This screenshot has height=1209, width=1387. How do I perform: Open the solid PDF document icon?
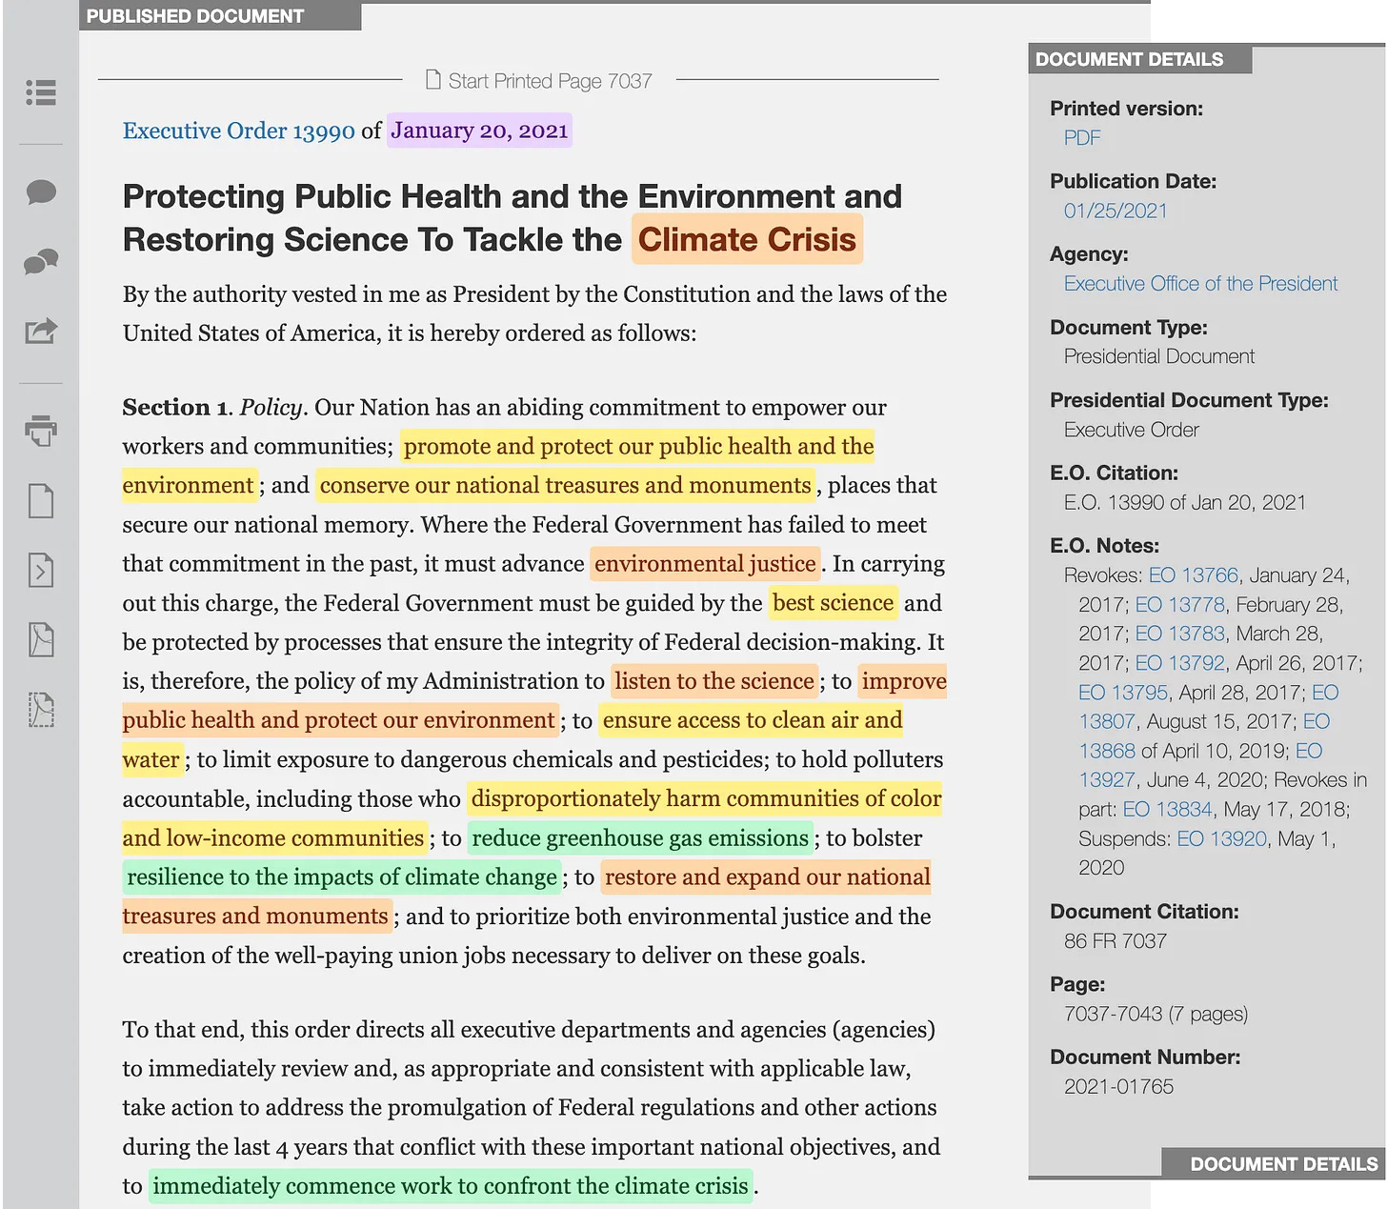pos(41,639)
